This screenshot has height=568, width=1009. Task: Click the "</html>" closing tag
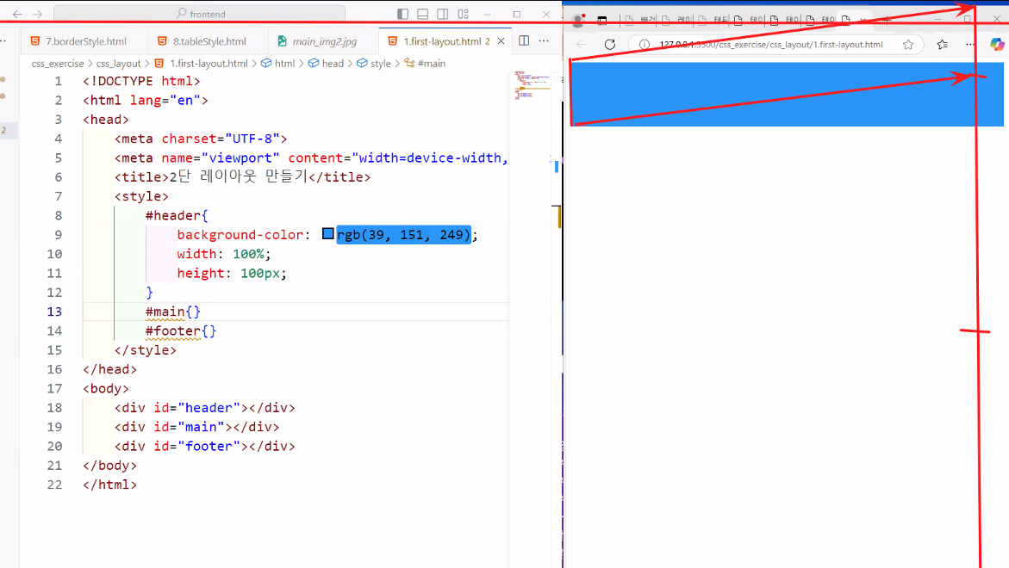tap(110, 485)
